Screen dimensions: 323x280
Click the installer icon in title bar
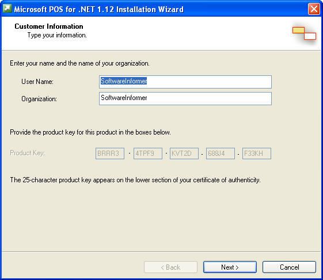click(x=7, y=9)
